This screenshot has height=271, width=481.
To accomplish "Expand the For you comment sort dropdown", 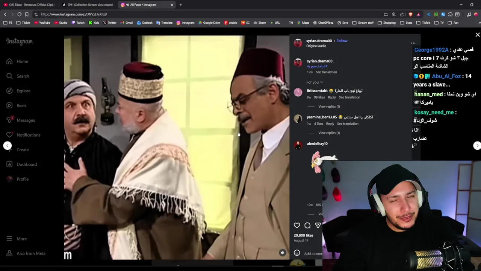I will point(315,82).
